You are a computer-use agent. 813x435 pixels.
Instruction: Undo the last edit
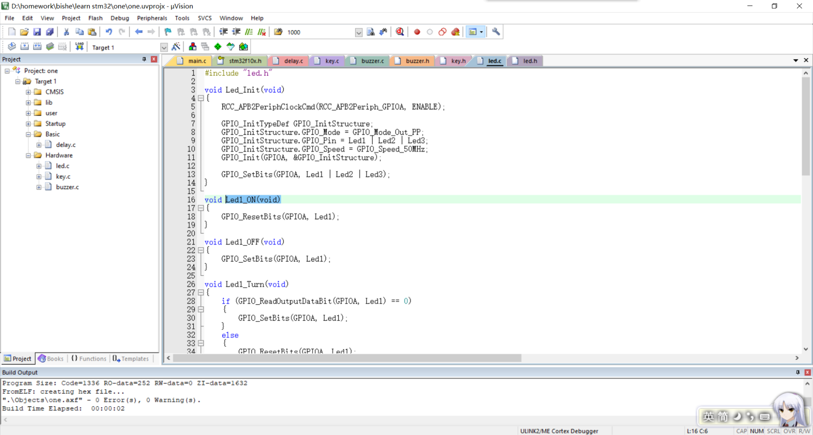(109, 32)
